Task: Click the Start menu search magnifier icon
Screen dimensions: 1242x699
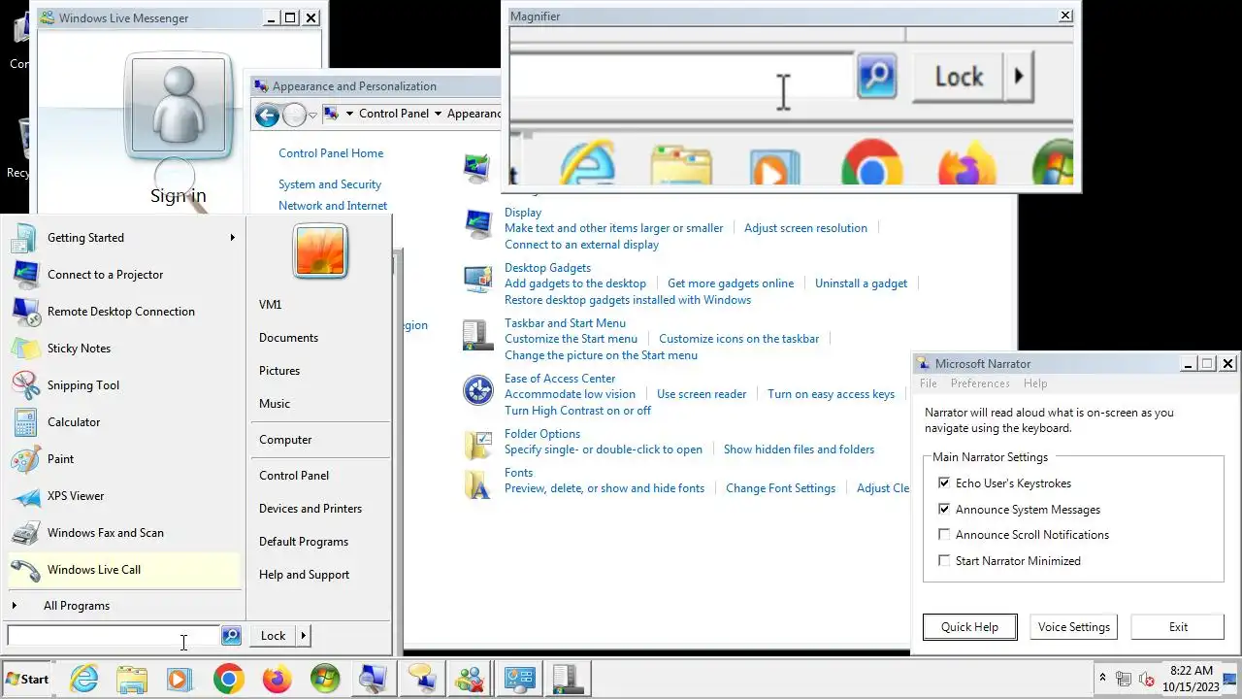Action: tap(231, 636)
